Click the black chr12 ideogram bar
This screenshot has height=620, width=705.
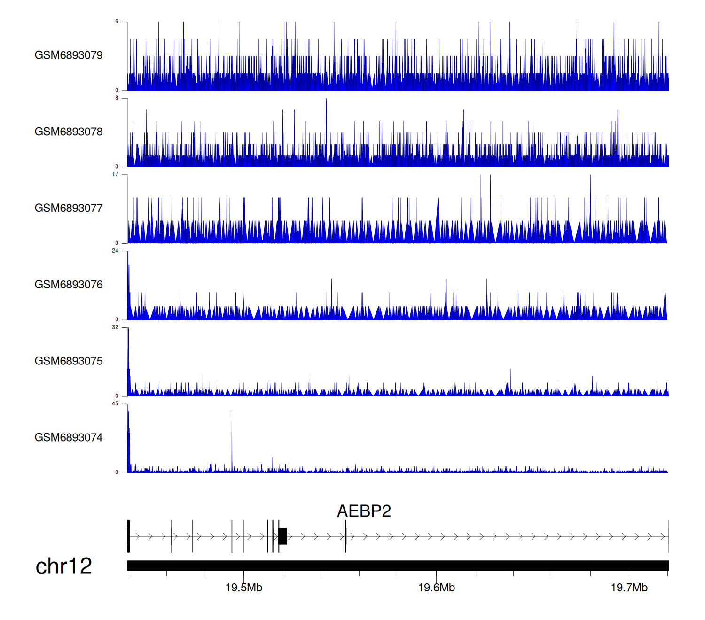click(x=398, y=566)
